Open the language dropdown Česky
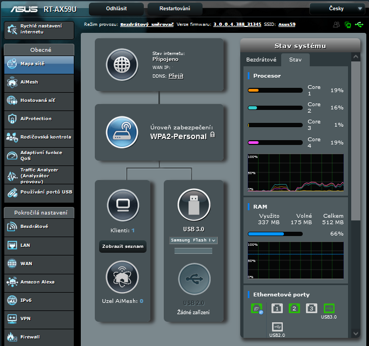This screenshot has width=369, height=346. pyautogui.click(x=338, y=9)
